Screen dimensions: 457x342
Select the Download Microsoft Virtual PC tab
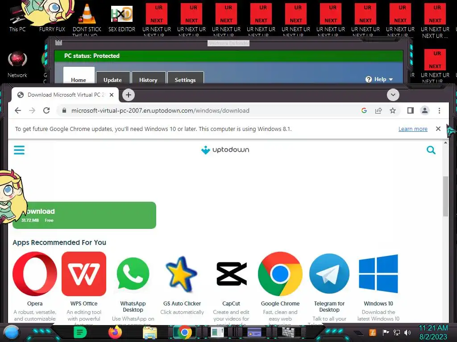(65, 95)
